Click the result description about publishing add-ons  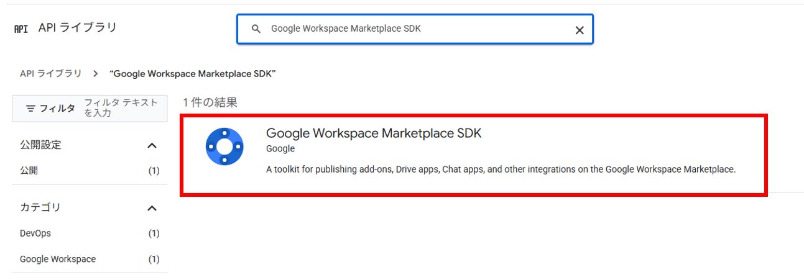(x=501, y=169)
